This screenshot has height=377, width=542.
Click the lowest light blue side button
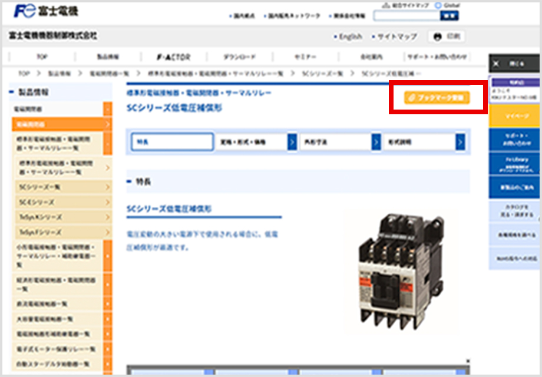(x=514, y=258)
